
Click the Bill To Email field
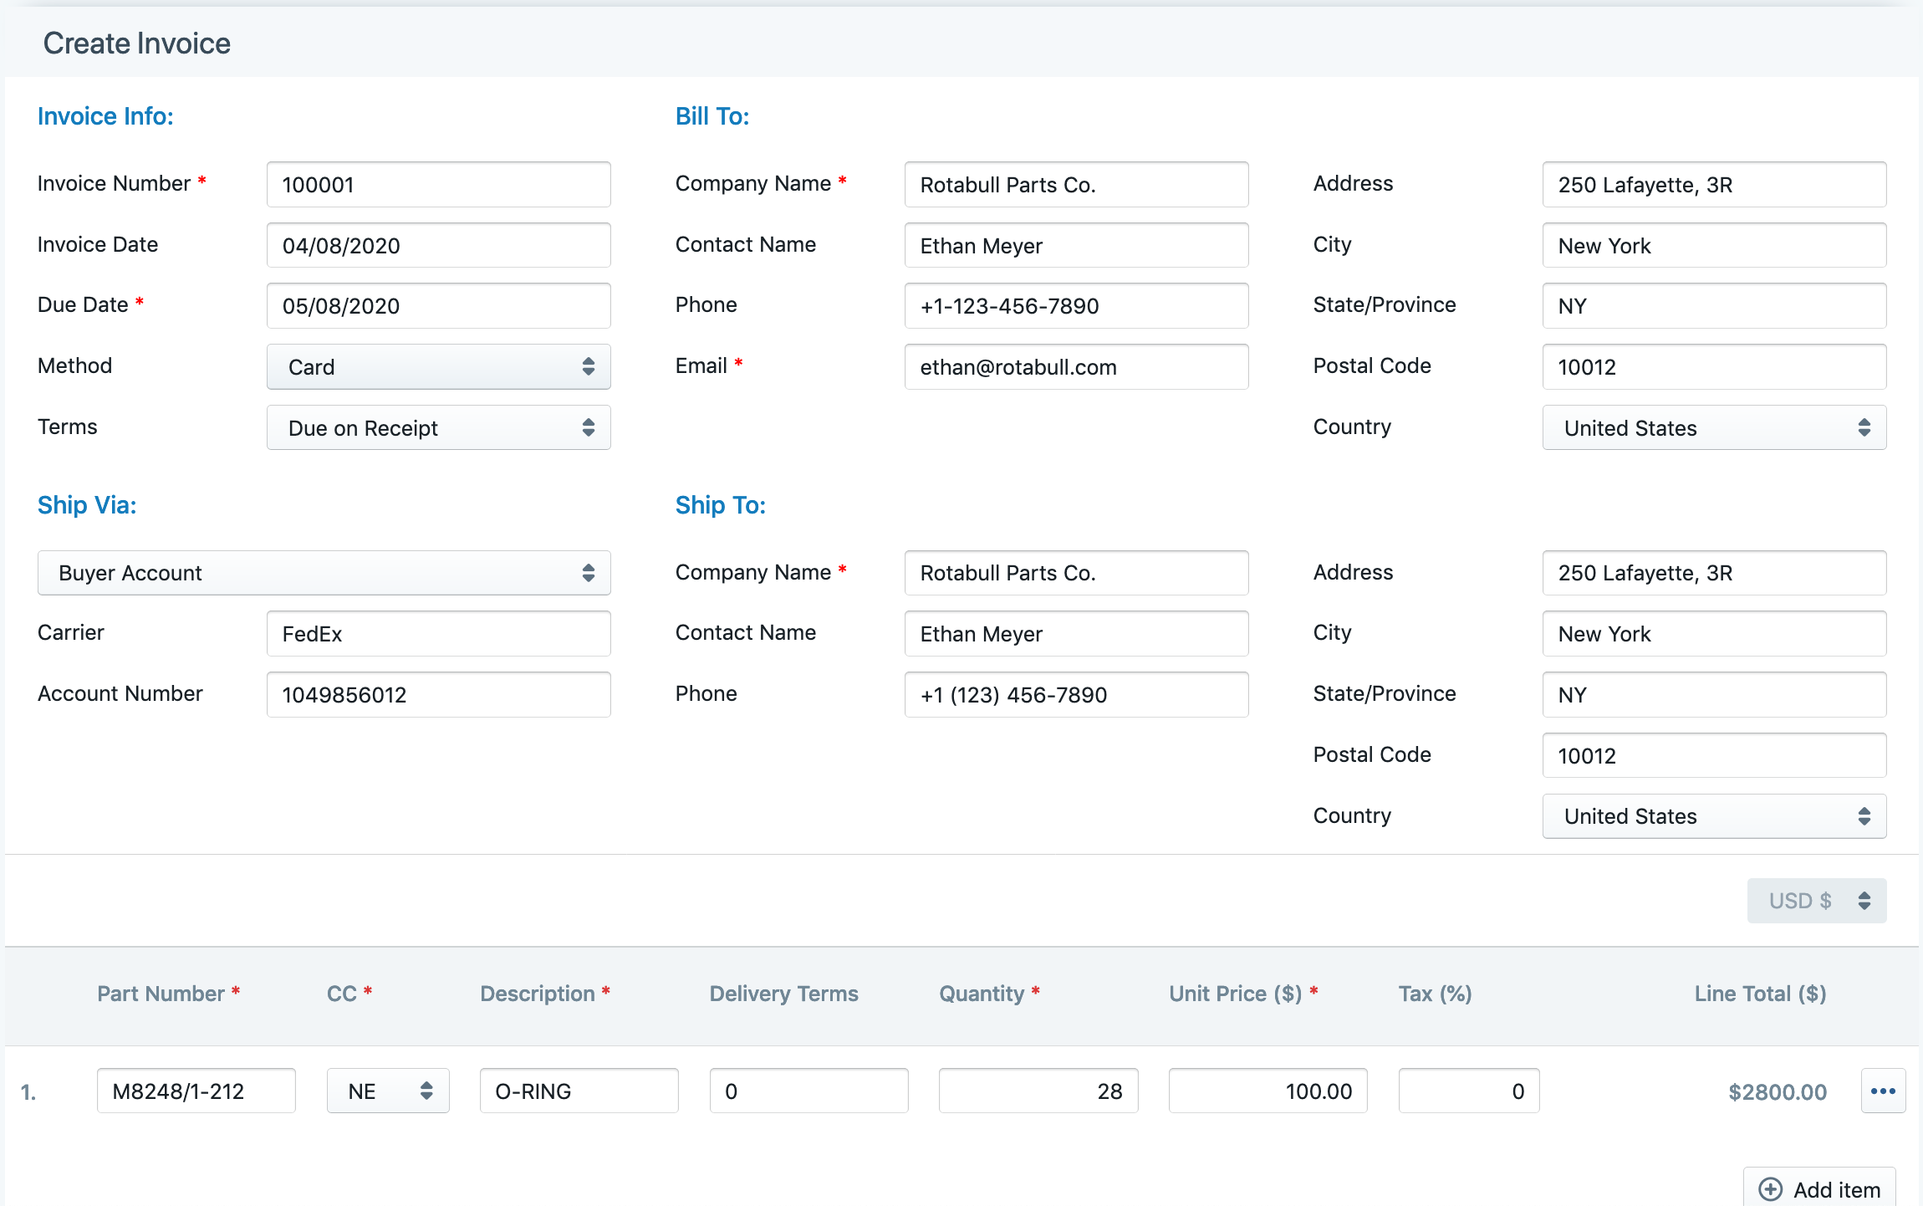pyautogui.click(x=1075, y=366)
